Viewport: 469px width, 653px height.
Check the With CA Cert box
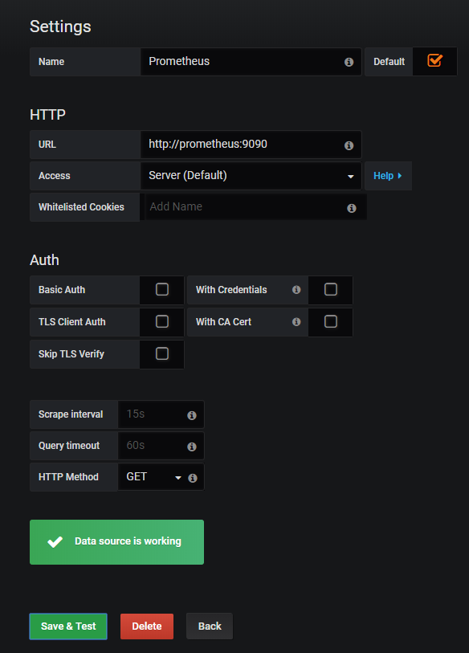[x=331, y=321]
